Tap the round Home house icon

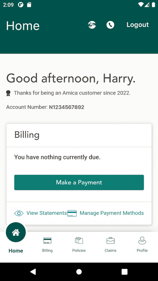coord(16,232)
